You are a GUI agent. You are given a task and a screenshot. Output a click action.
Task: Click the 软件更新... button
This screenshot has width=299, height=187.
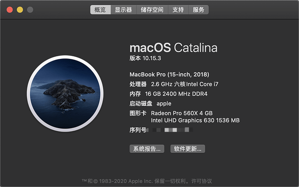click(188, 149)
